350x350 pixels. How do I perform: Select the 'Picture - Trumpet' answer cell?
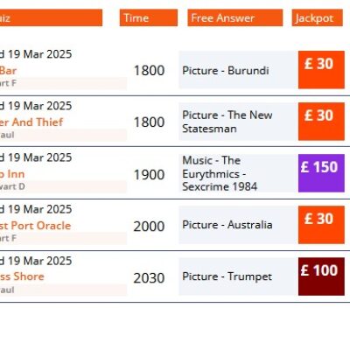238,276
